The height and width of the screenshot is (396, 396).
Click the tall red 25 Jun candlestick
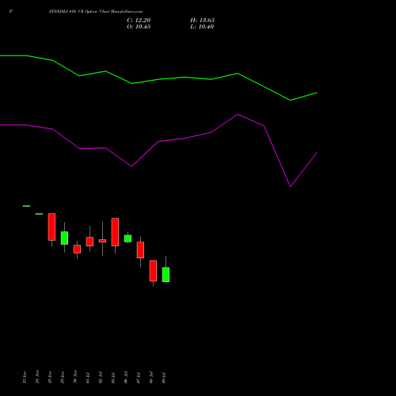pos(51,227)
